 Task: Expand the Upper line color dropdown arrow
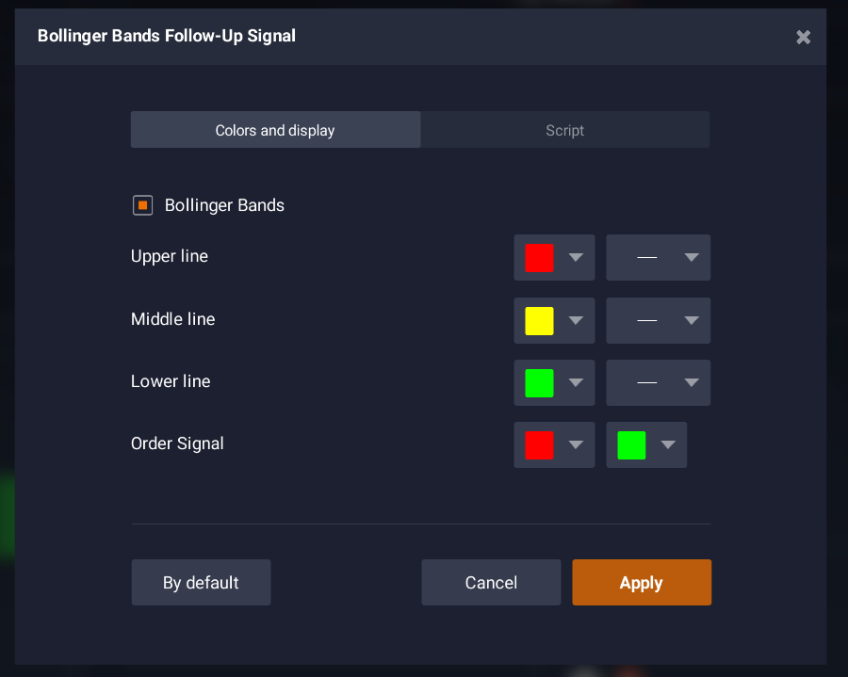point(577,258)
